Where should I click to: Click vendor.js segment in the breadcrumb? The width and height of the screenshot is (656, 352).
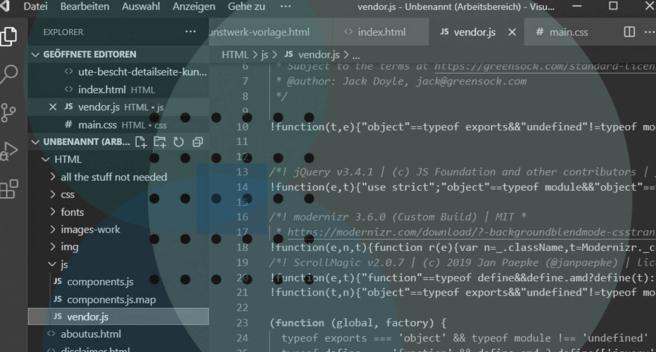pos(312,55)
